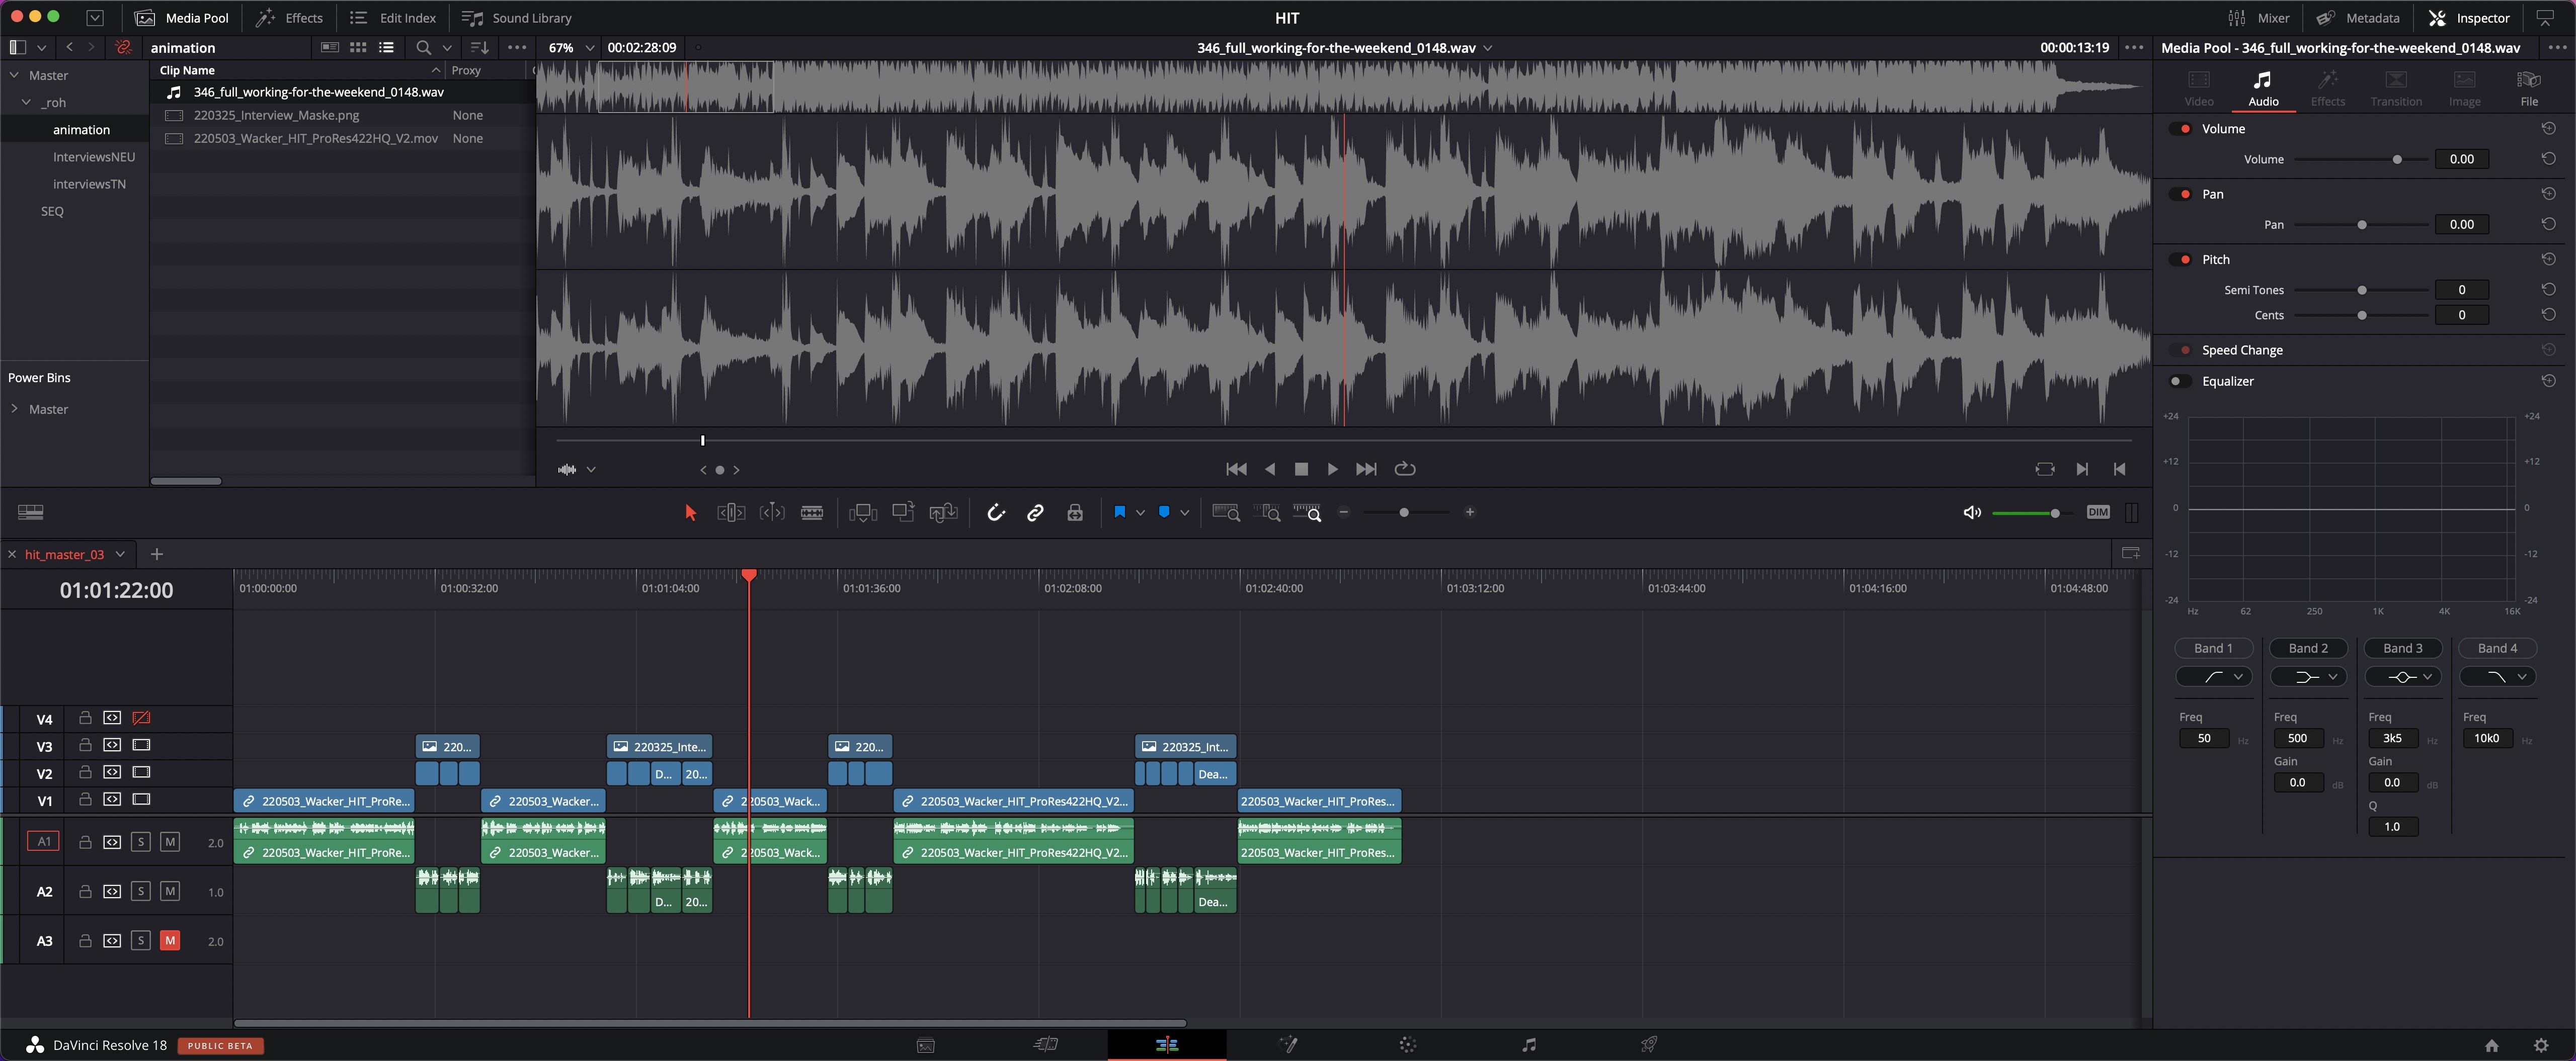Click Detail Zoom icon
This screenshot has height=1061, width=2576.
tap(1266, 512)
